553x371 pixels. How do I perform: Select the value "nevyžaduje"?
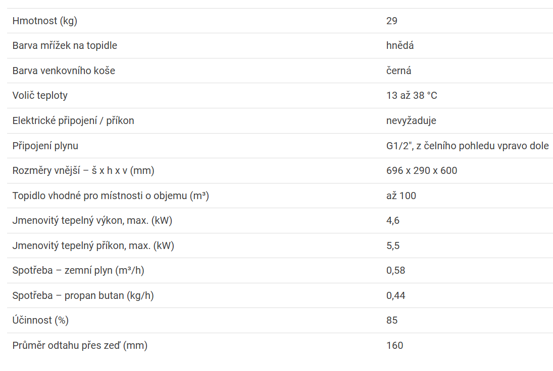[x=411, y=120]
